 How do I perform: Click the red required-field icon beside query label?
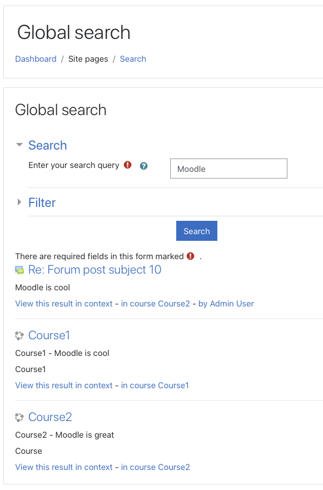point(127,165)
